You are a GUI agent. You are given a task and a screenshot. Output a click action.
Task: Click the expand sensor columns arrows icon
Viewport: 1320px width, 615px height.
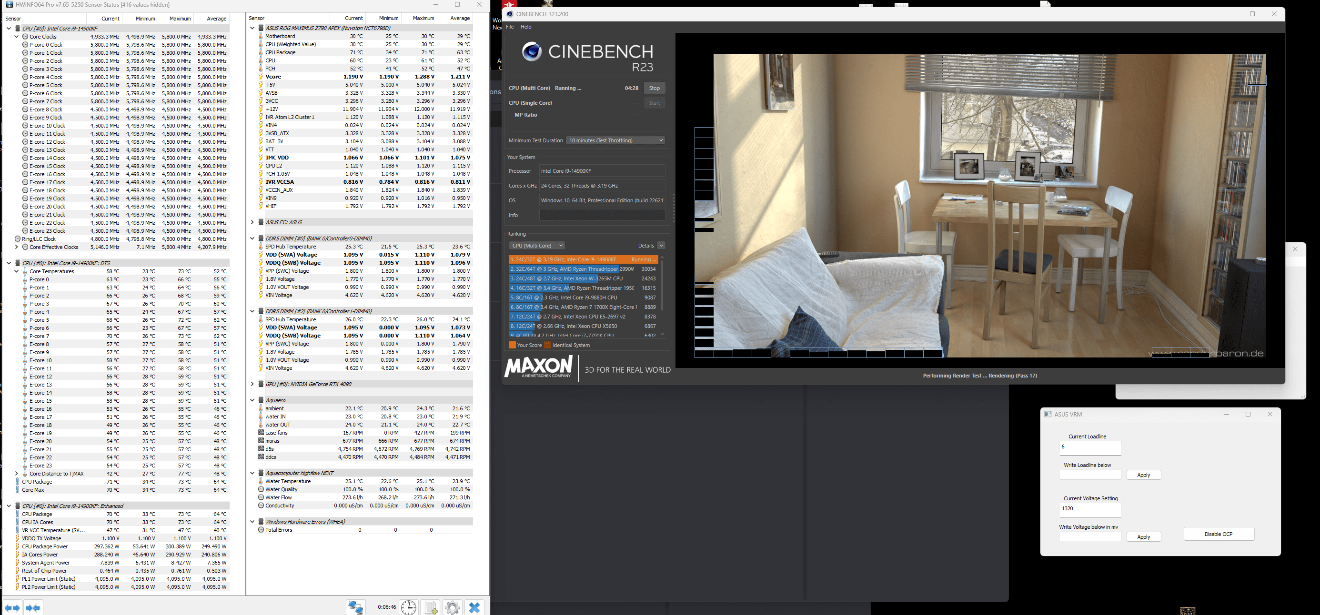(13, 608)
